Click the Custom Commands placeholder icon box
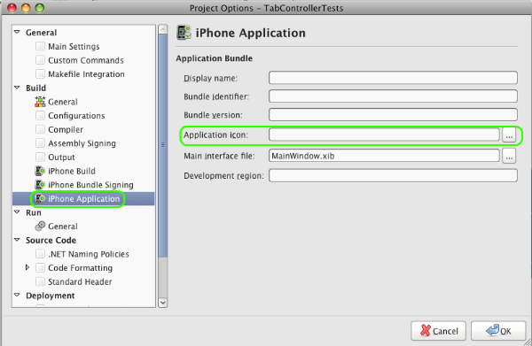The image size is (532, 346). [40, 60]
